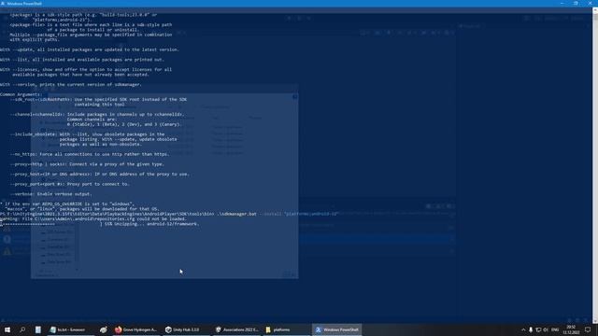
Task: Open the pinned notepad-style app in taskbar
Action: (37, 329)
